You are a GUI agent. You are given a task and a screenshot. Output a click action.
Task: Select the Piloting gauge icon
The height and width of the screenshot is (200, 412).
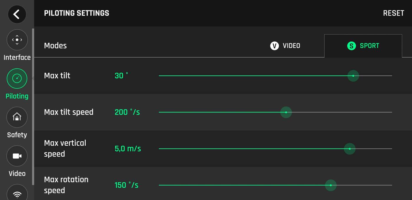point(17,78)
